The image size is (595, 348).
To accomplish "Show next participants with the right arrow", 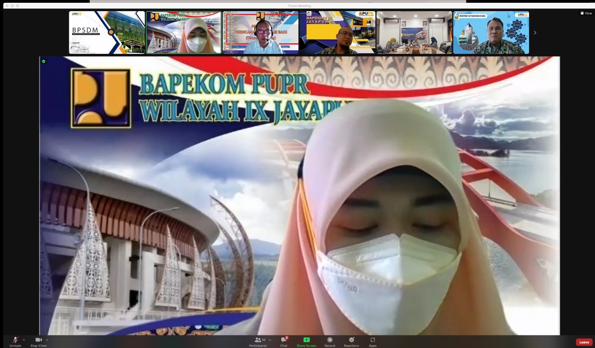I will tap(535, 33).
